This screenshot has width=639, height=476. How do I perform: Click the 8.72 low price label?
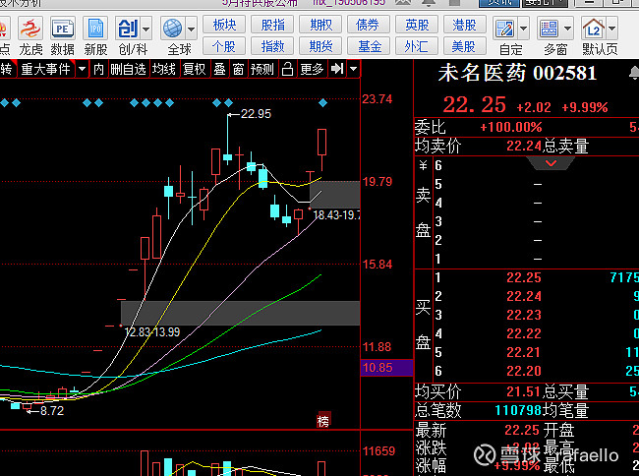pyautogui.click(x=52, y=410)
